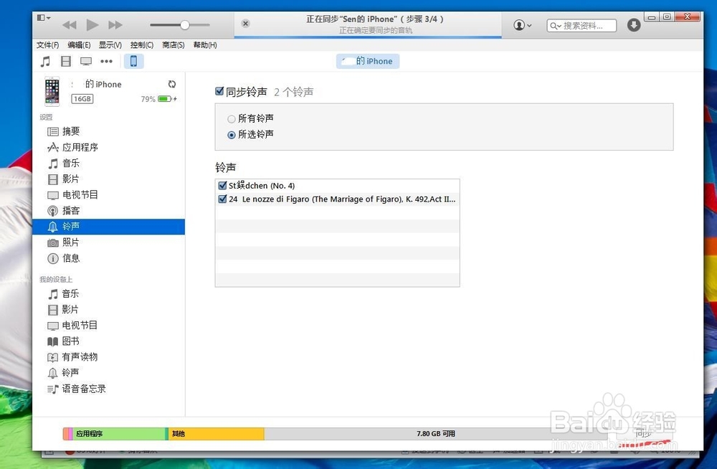Open the account user icon dropdown
The width and height of the screenshot is (717, 469).
pos(522,25)
